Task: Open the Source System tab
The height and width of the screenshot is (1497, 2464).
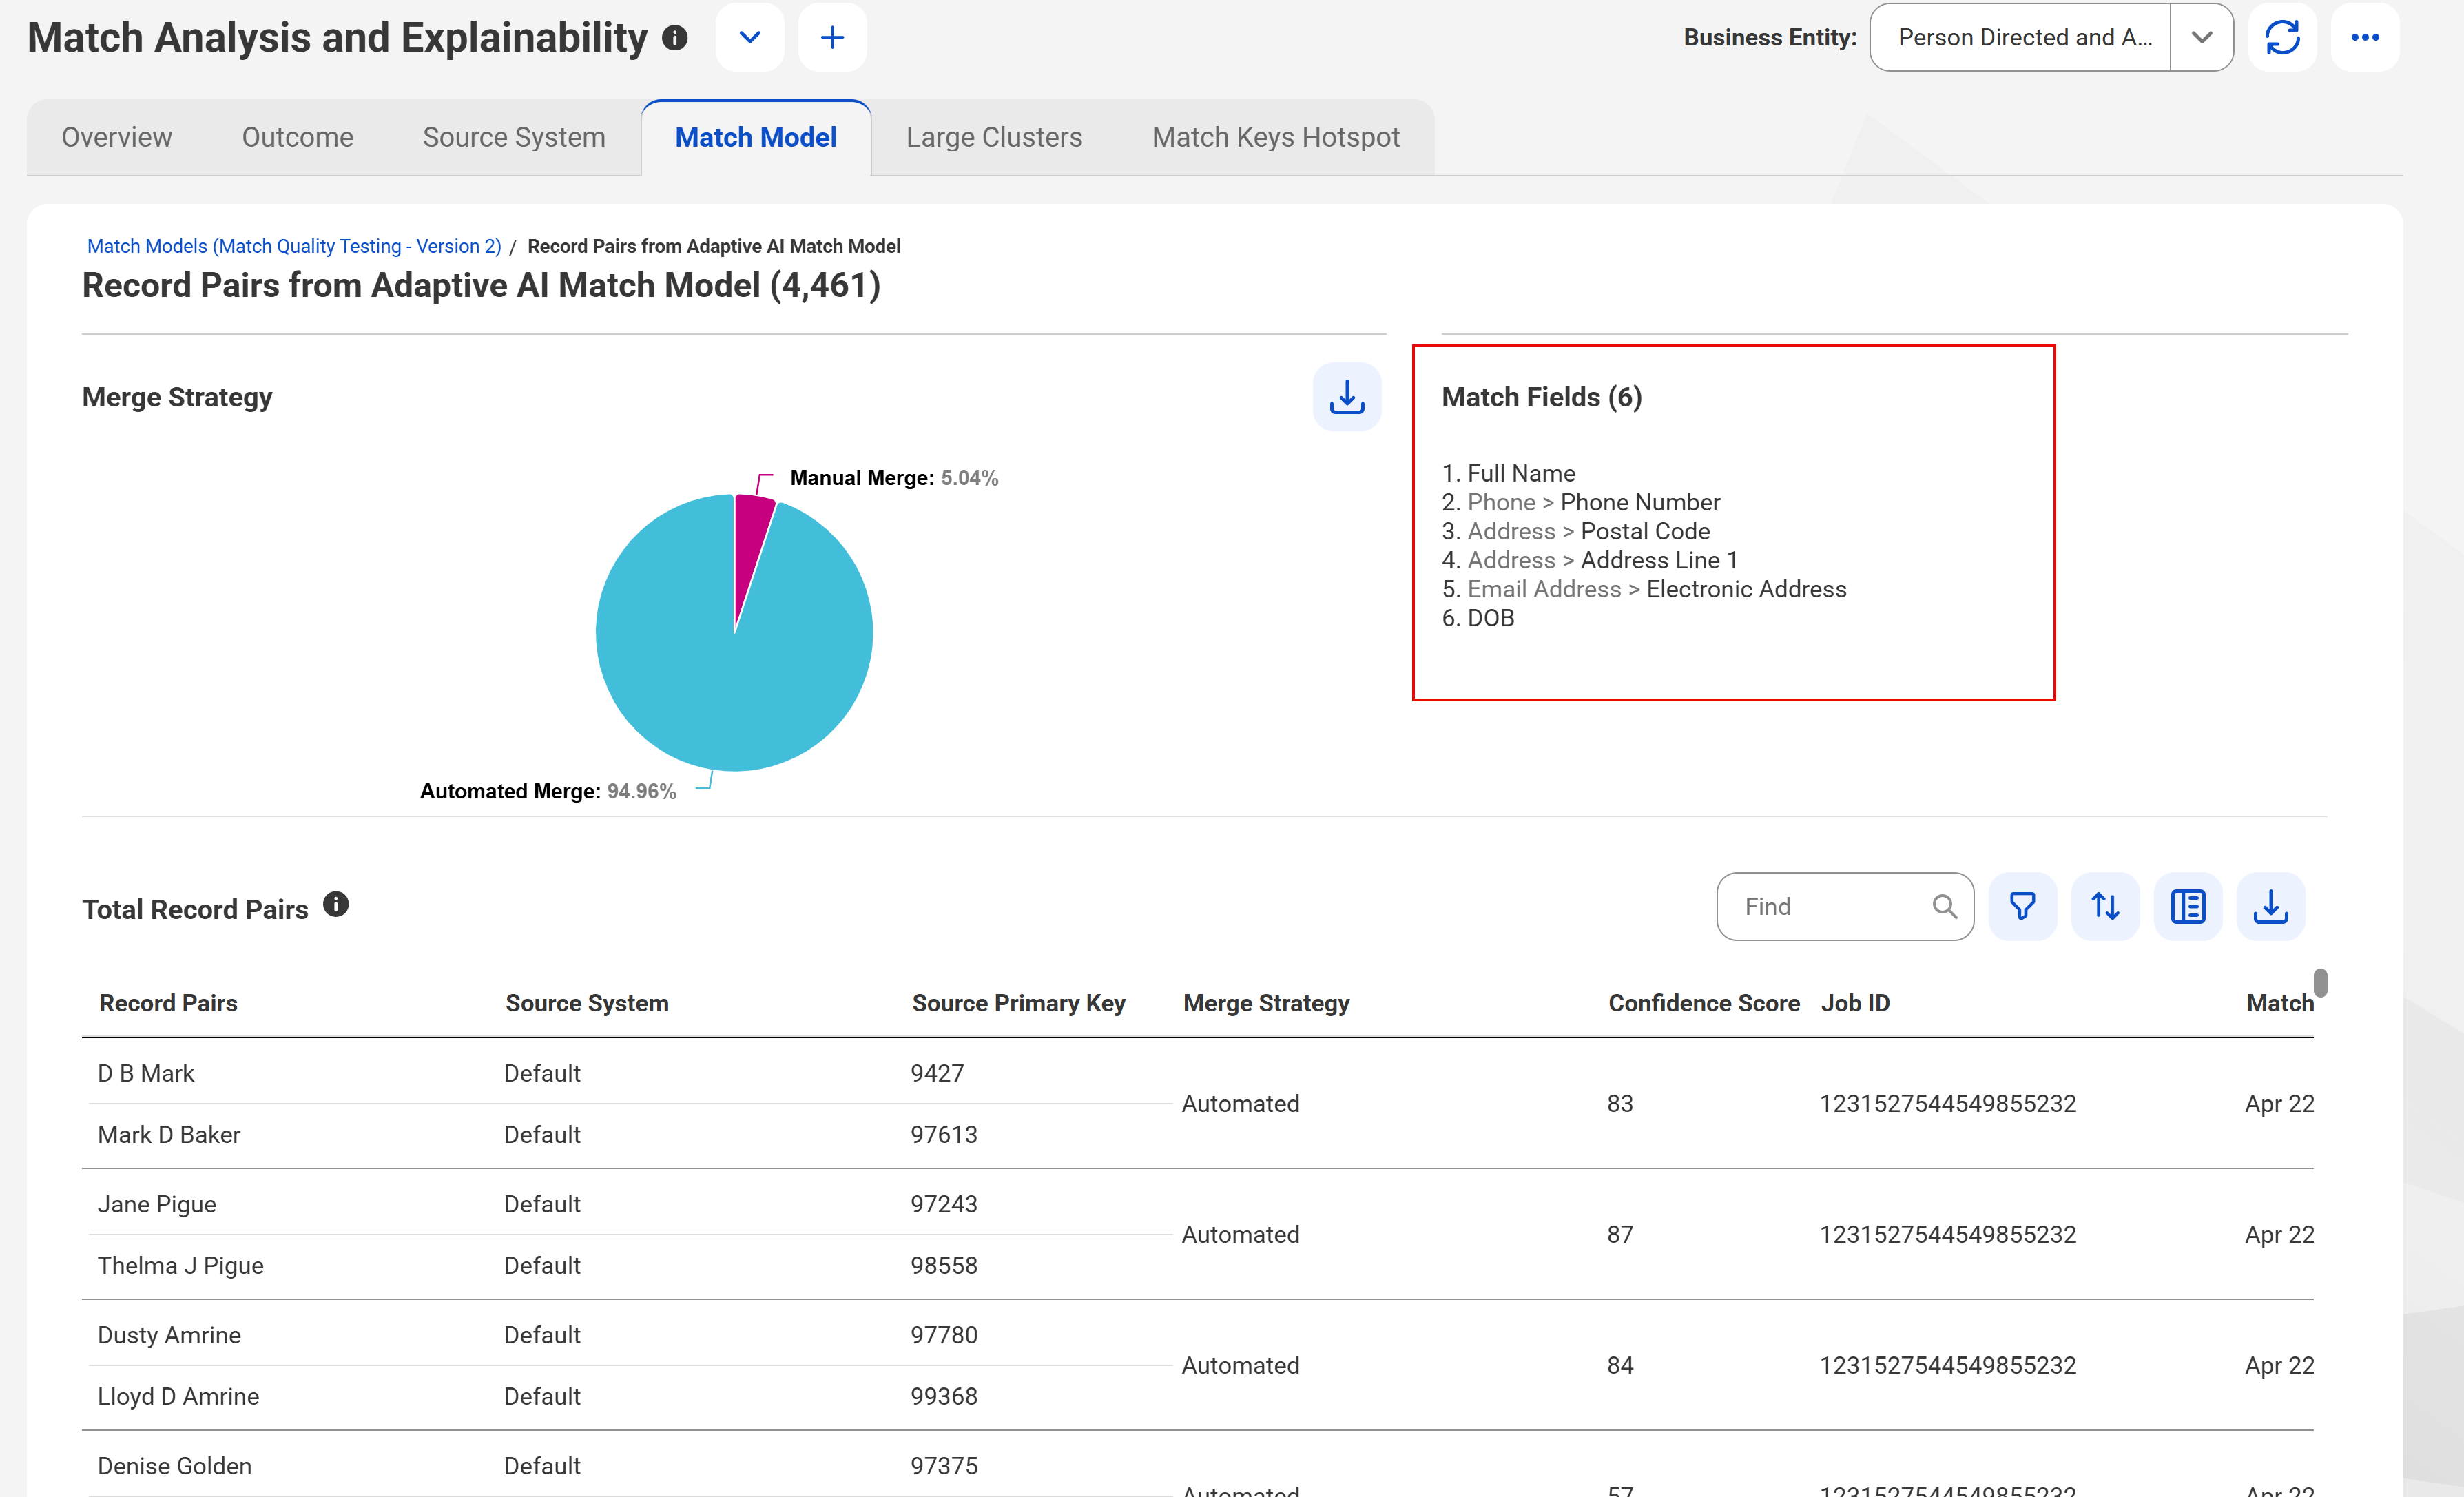Action: 514,137
